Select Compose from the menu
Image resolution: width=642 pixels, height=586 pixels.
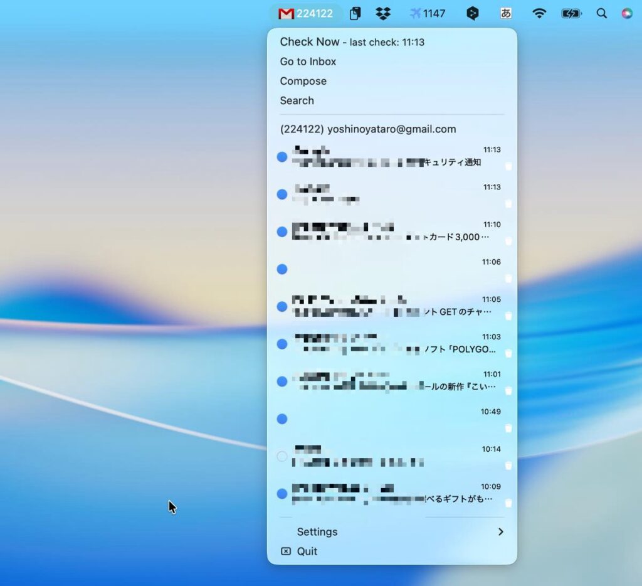pyautogui.click(x=303, y=81)
